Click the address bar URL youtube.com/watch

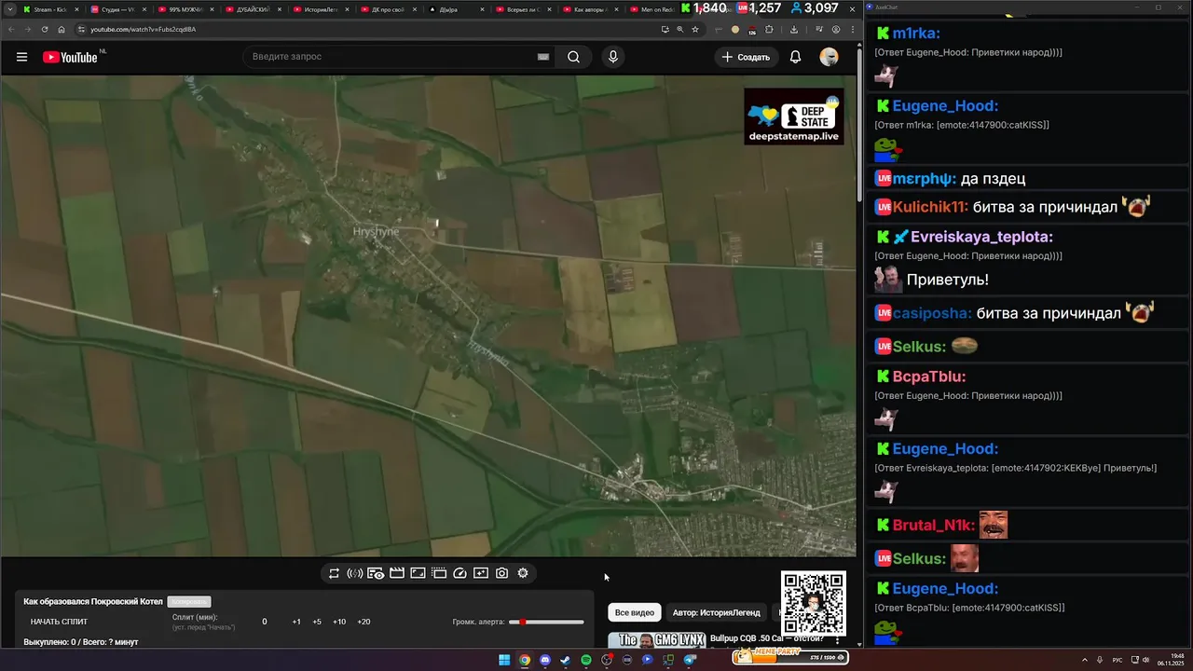[x=143, y=29]
